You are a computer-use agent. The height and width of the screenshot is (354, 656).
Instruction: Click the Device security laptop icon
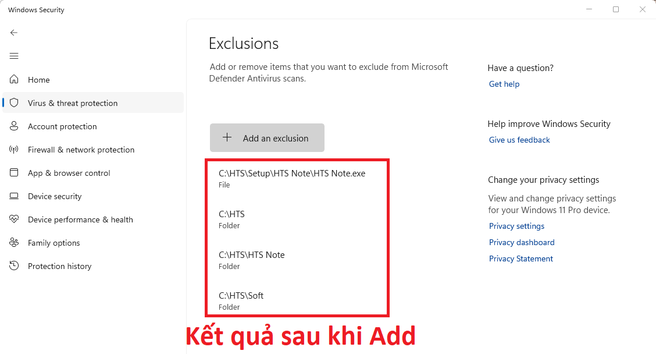coord(14,196)
